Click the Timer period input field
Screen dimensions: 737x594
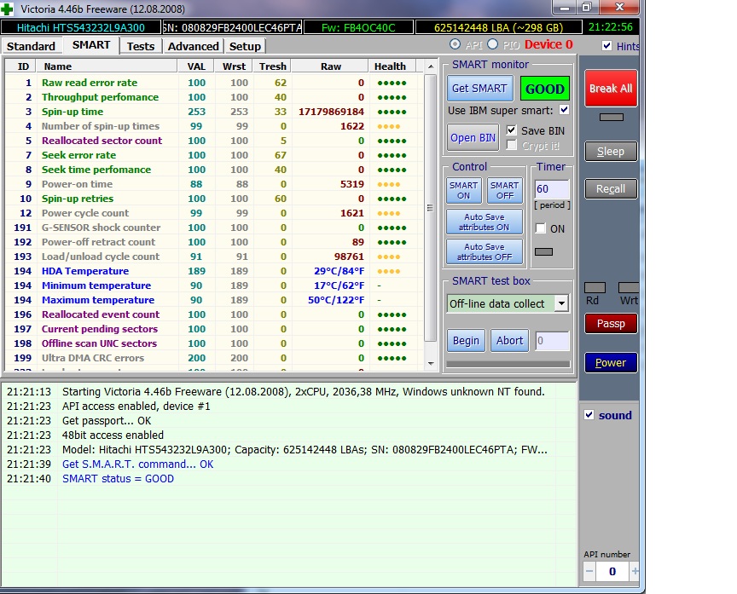coord(551,189)
